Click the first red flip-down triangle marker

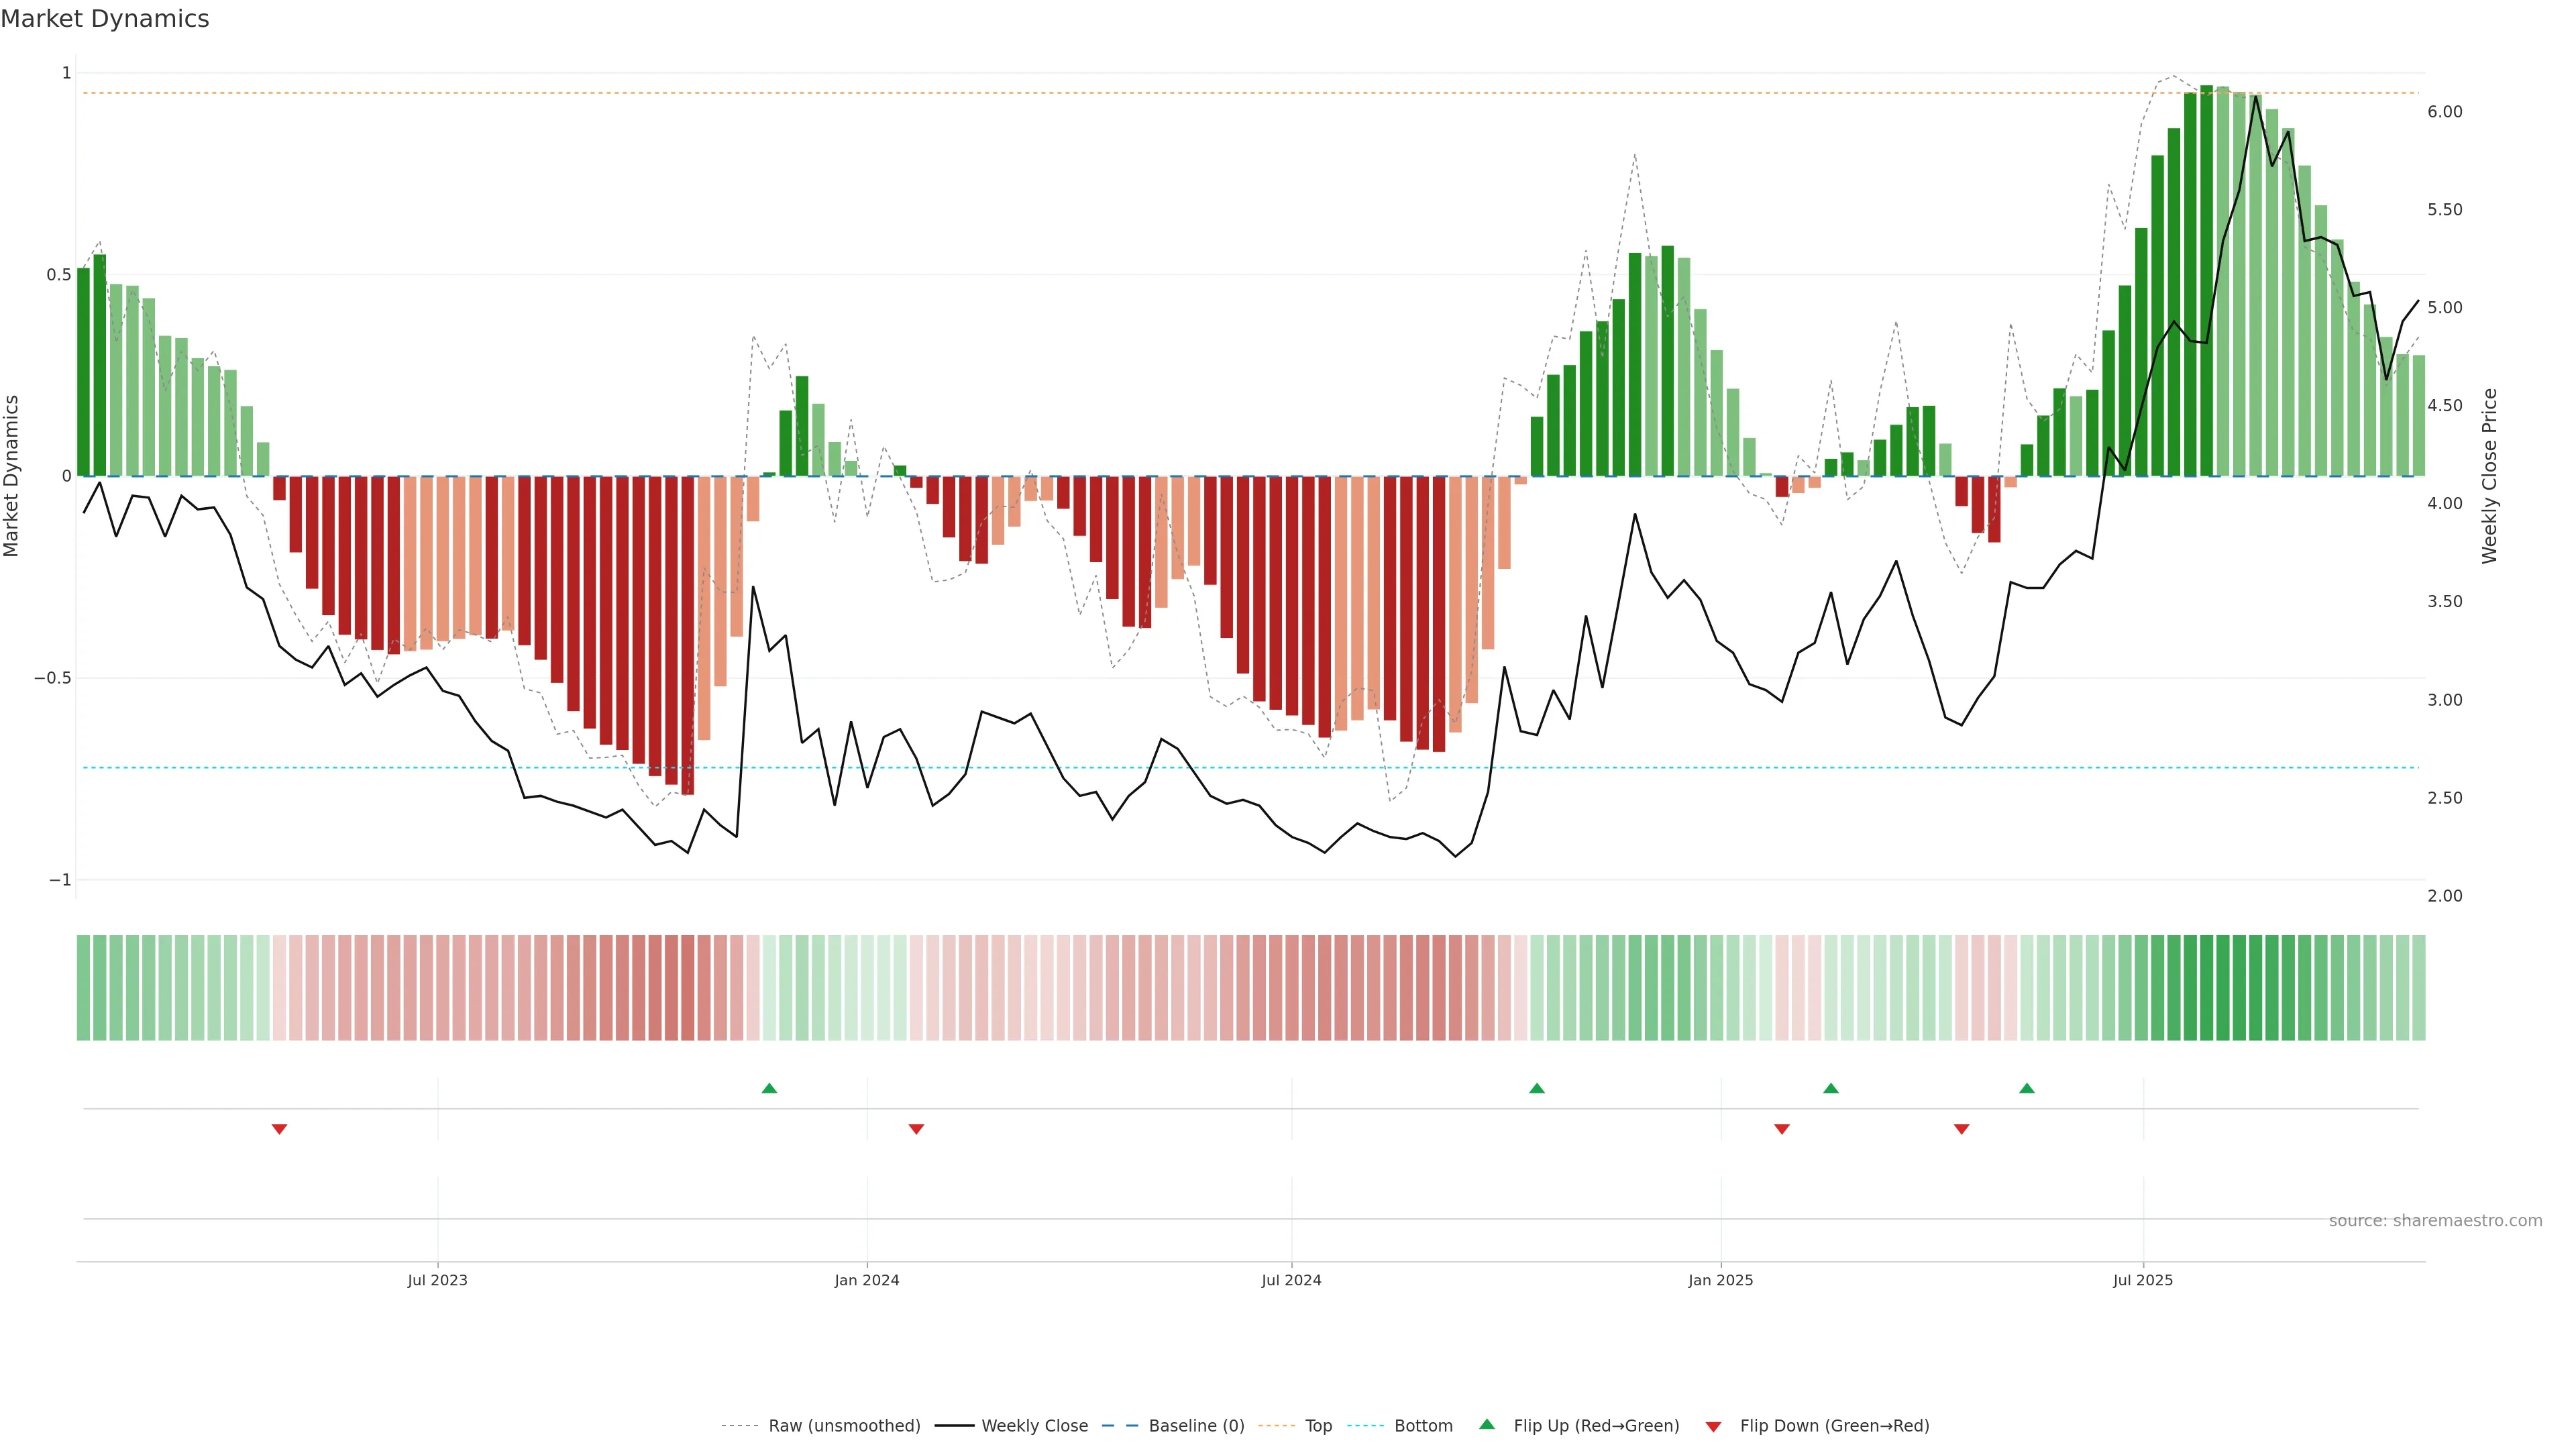[x=279, y=1129]
